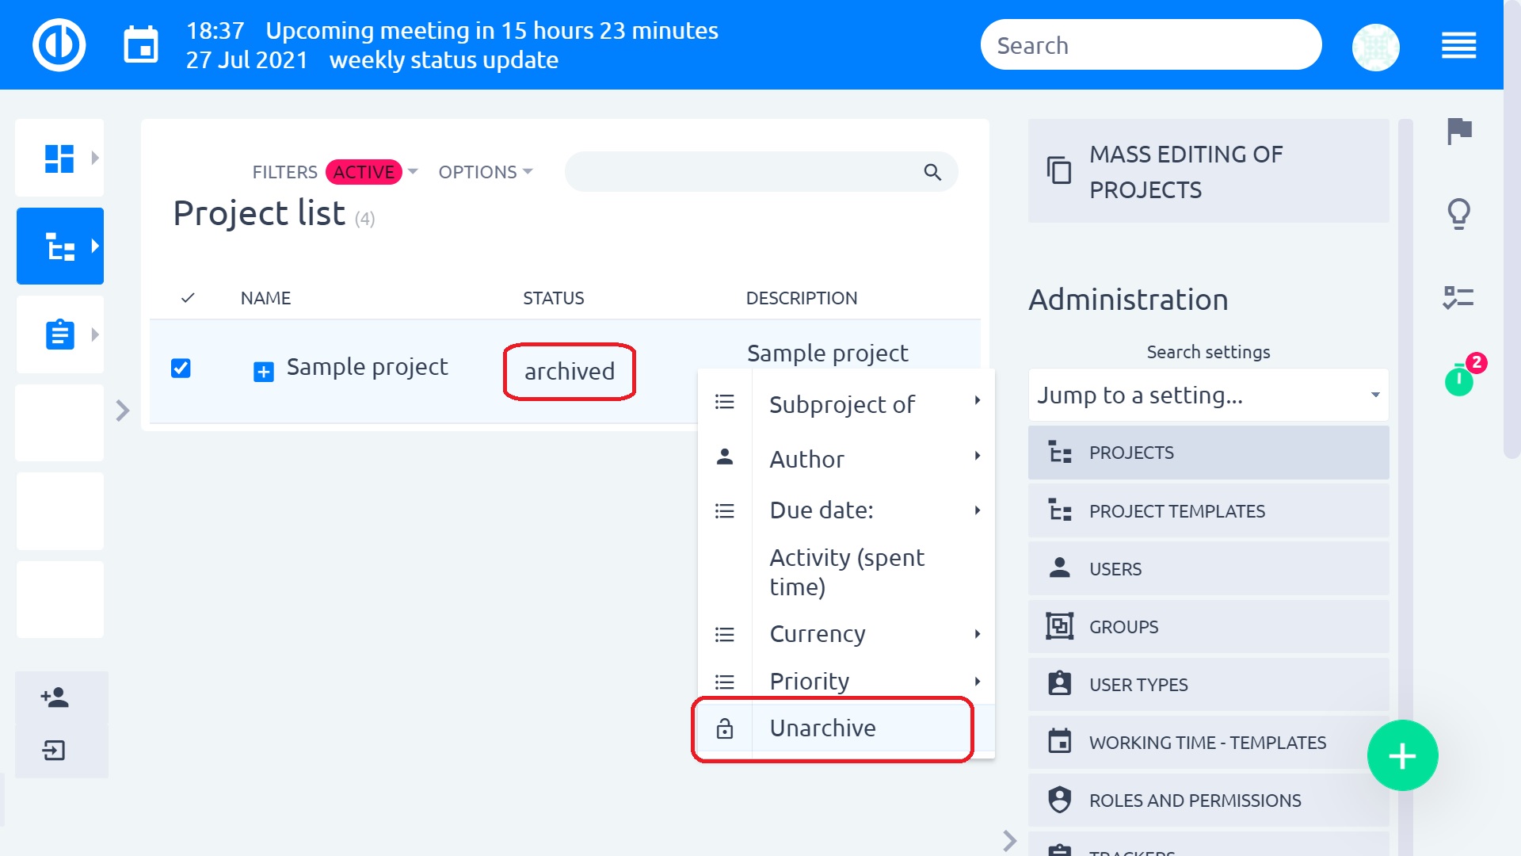
Task: Select Unarchive in the context menu
Action: pos(822,728)
